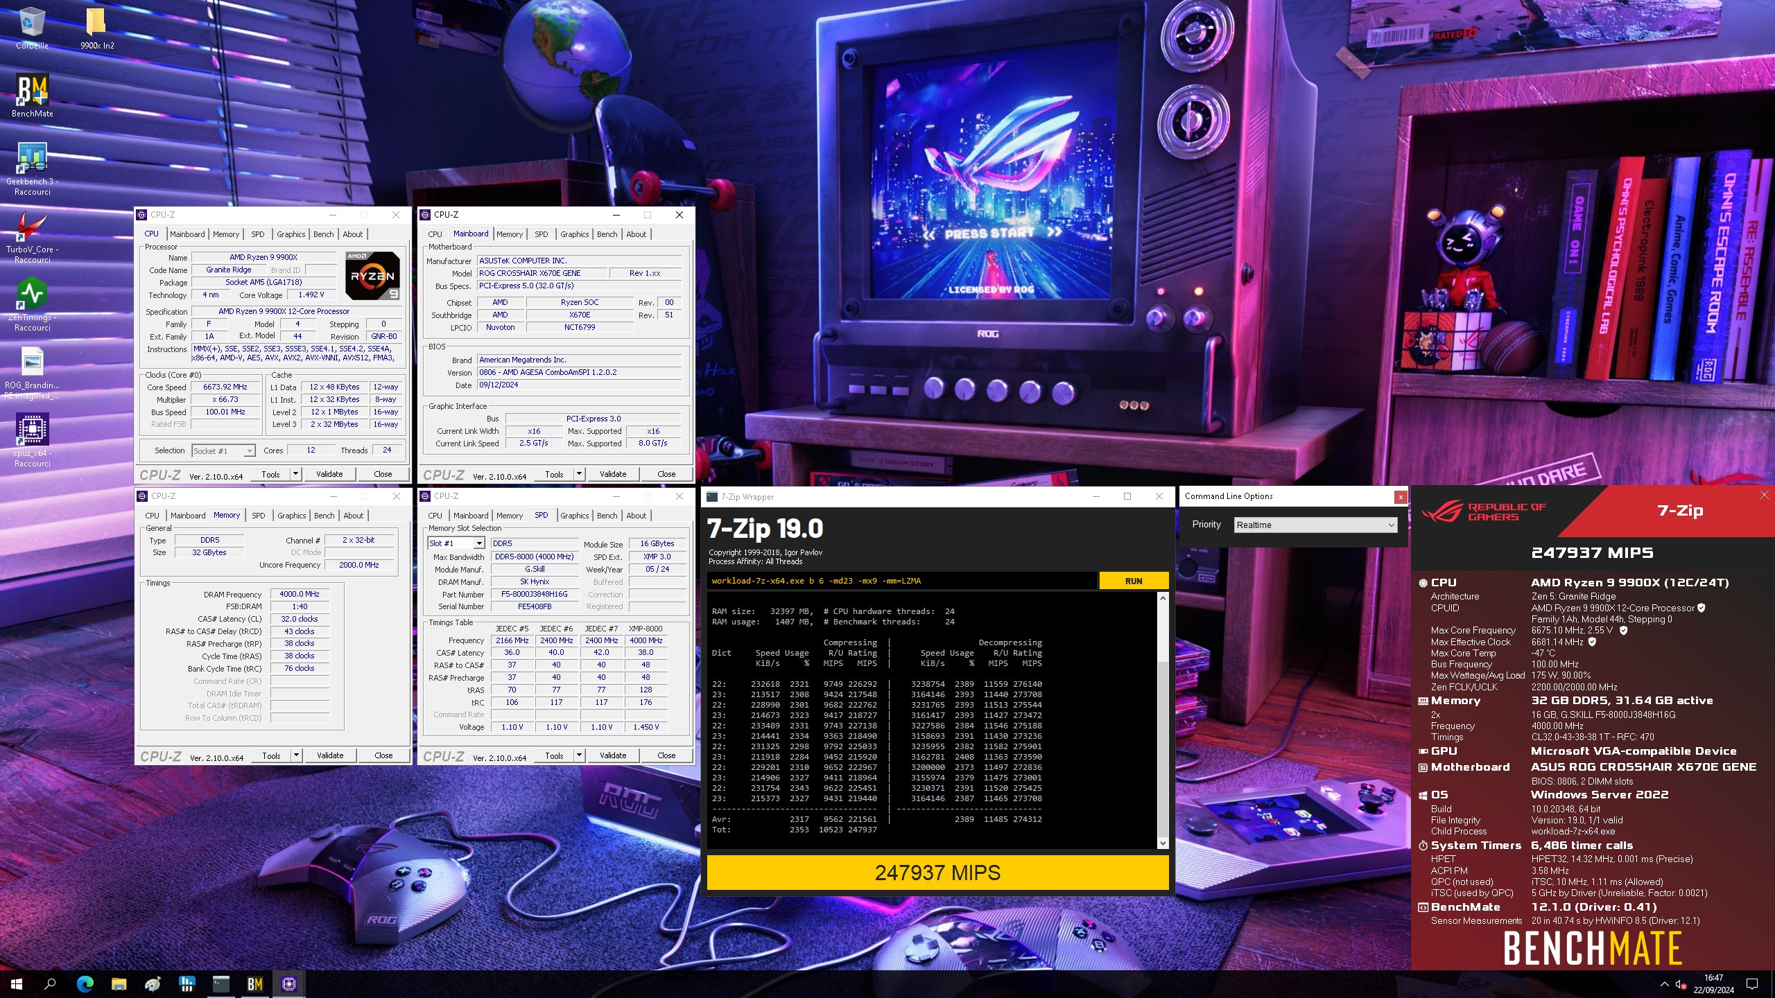Open the notification center icon

click(1752, 984)
